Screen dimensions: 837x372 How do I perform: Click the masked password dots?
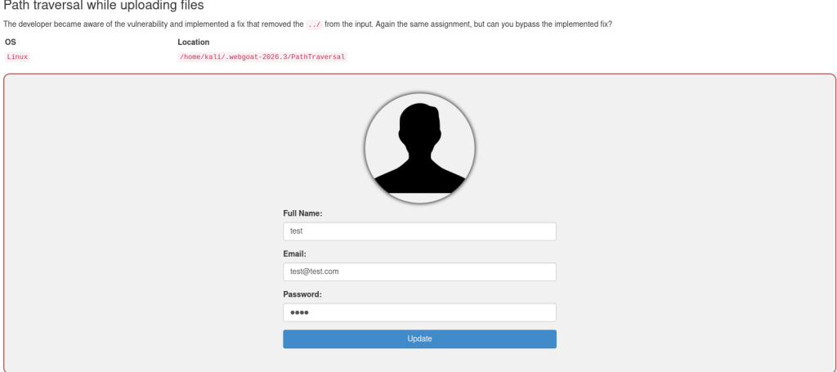click(x=299, y=313)
